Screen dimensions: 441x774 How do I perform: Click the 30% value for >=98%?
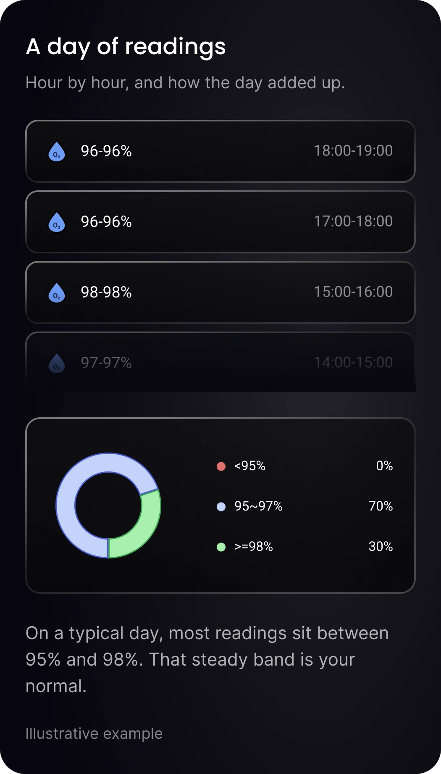(381, 547)
